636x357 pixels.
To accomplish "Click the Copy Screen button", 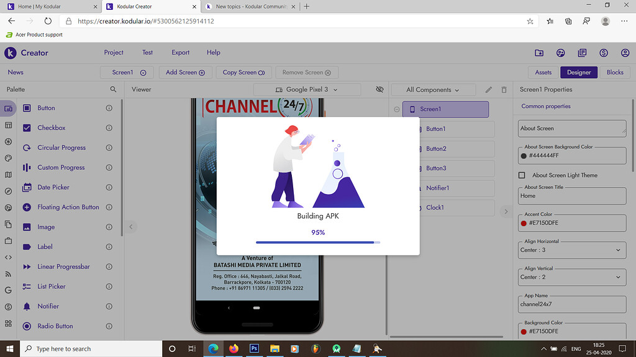I will [243, 73].
